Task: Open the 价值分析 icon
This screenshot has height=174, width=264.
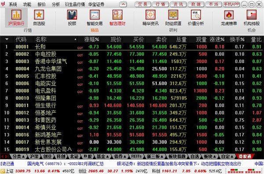Action: coord(196,15)
